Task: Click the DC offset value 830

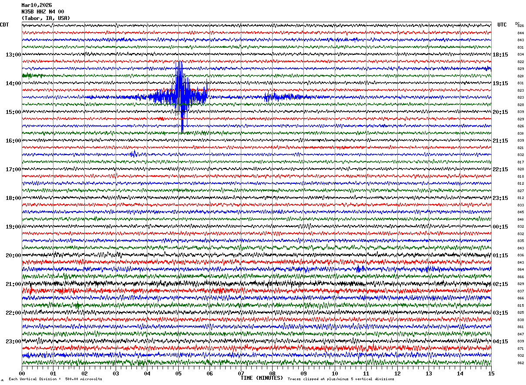Action: coord(520,133)
